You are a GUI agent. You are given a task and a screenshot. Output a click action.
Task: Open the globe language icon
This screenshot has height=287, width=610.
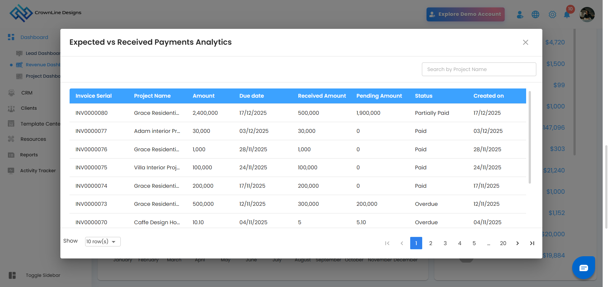[x=535, y=15]
